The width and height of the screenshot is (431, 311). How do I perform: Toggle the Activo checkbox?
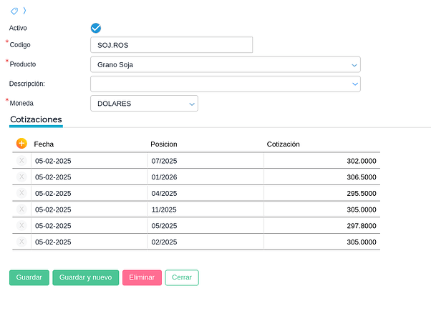click(x=96, y=28)
